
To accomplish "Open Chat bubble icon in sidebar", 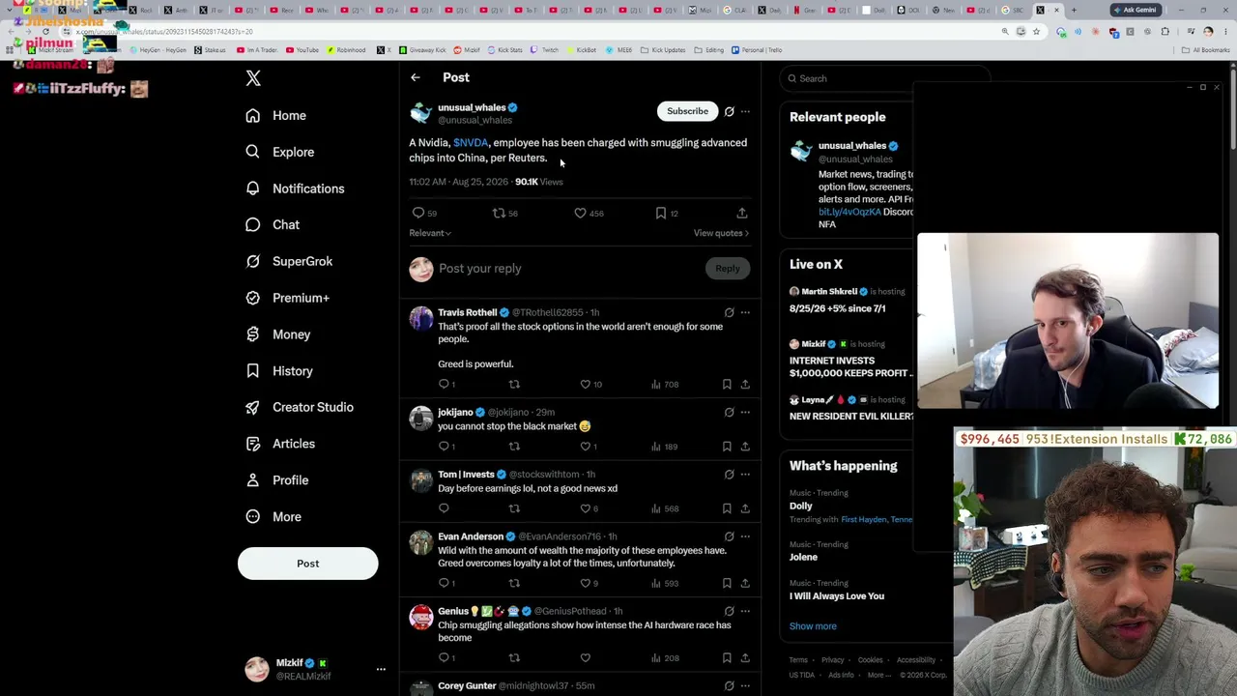I will pos(252,224).
